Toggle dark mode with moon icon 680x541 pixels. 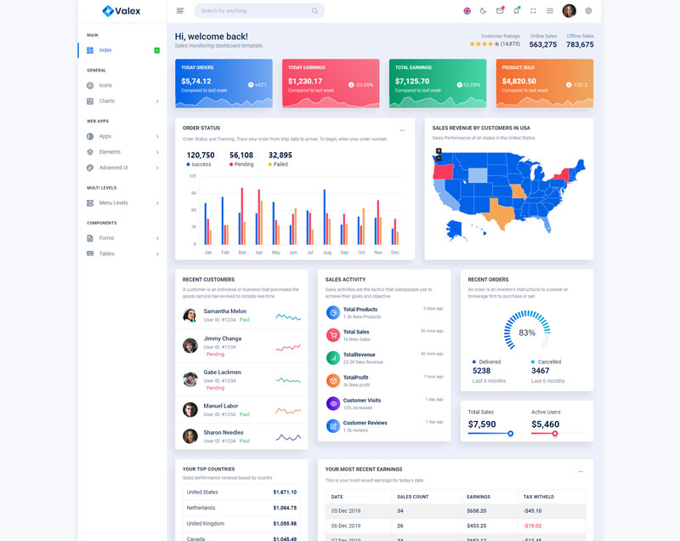[x=484, y=11]
